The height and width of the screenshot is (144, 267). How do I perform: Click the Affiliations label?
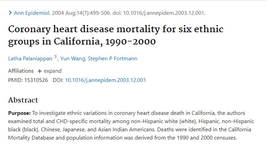point(21,71)
